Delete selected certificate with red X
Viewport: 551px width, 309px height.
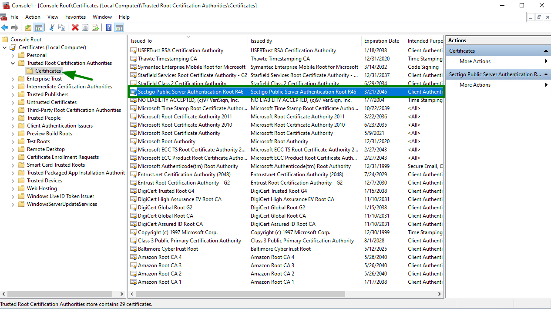coord(75,28)
